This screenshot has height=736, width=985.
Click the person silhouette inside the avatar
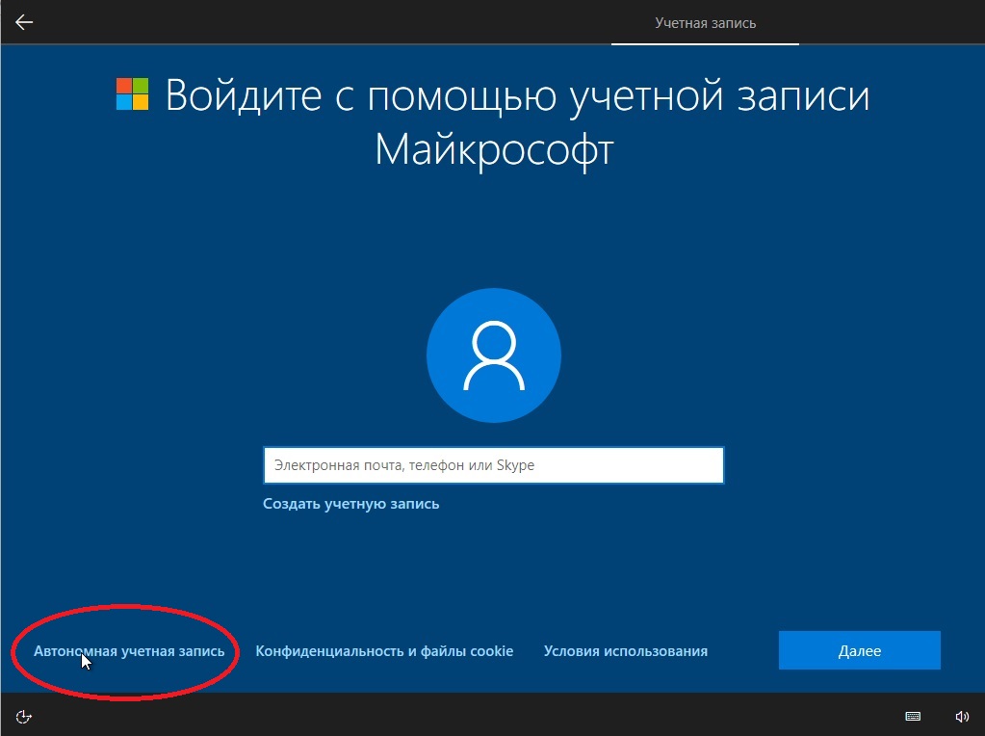[493, 356]
